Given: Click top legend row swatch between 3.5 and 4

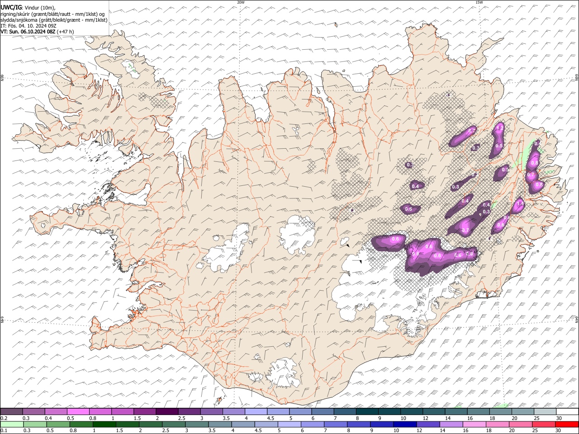Looking at the screenshot, I should [233, 411].
